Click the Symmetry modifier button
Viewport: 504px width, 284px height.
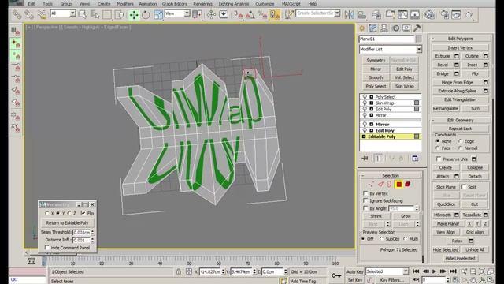[376, 60]
